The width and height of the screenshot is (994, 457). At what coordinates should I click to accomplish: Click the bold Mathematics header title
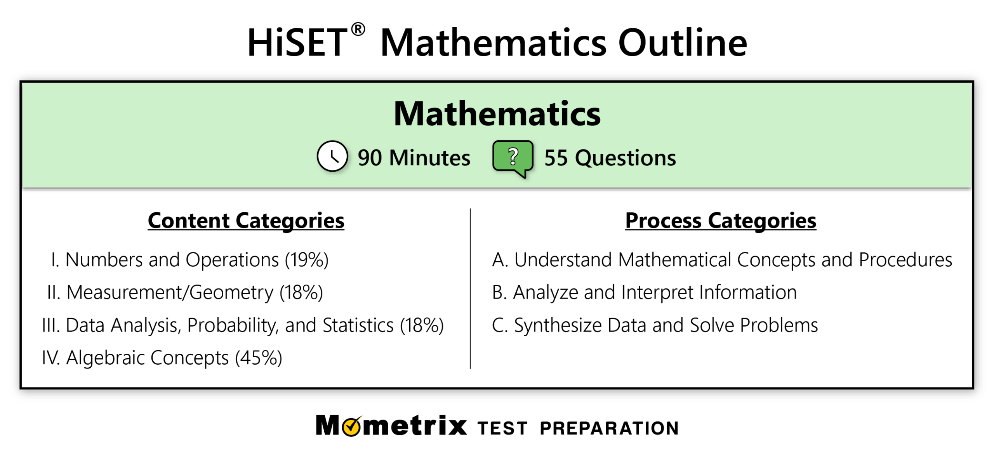497,114
